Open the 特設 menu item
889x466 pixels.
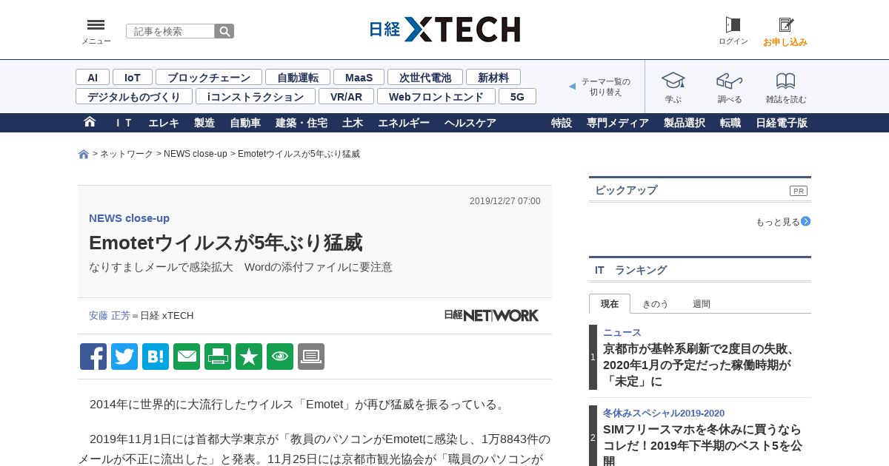click(562, 123)
